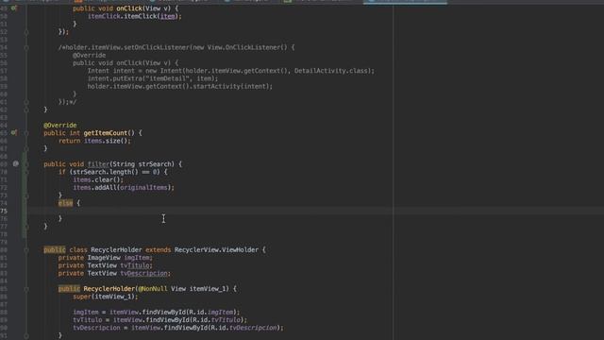604x340 pixels.
Task: Collapse the RecyclerHolder class fold marker
Action: click(26, 249)
